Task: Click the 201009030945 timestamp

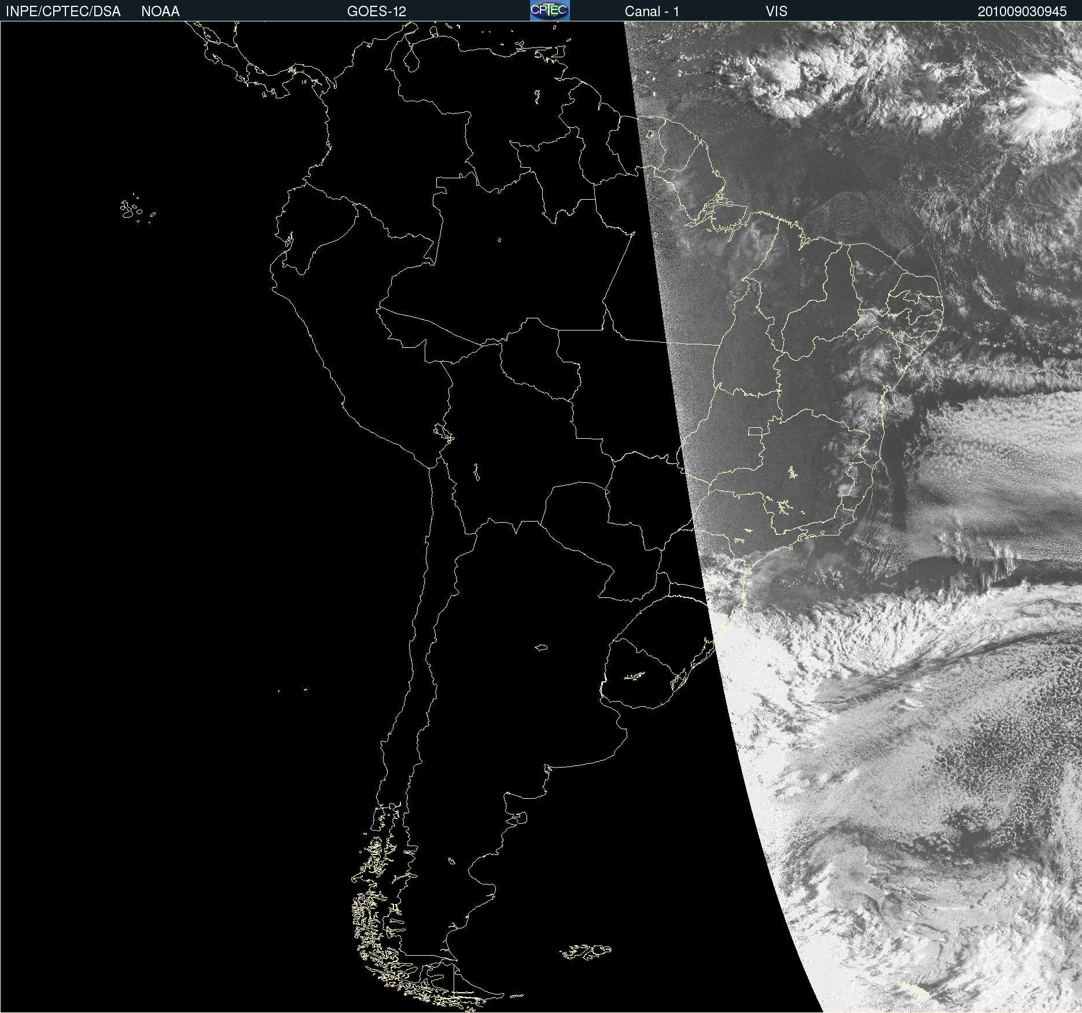Action: [x=1022, y=12]
